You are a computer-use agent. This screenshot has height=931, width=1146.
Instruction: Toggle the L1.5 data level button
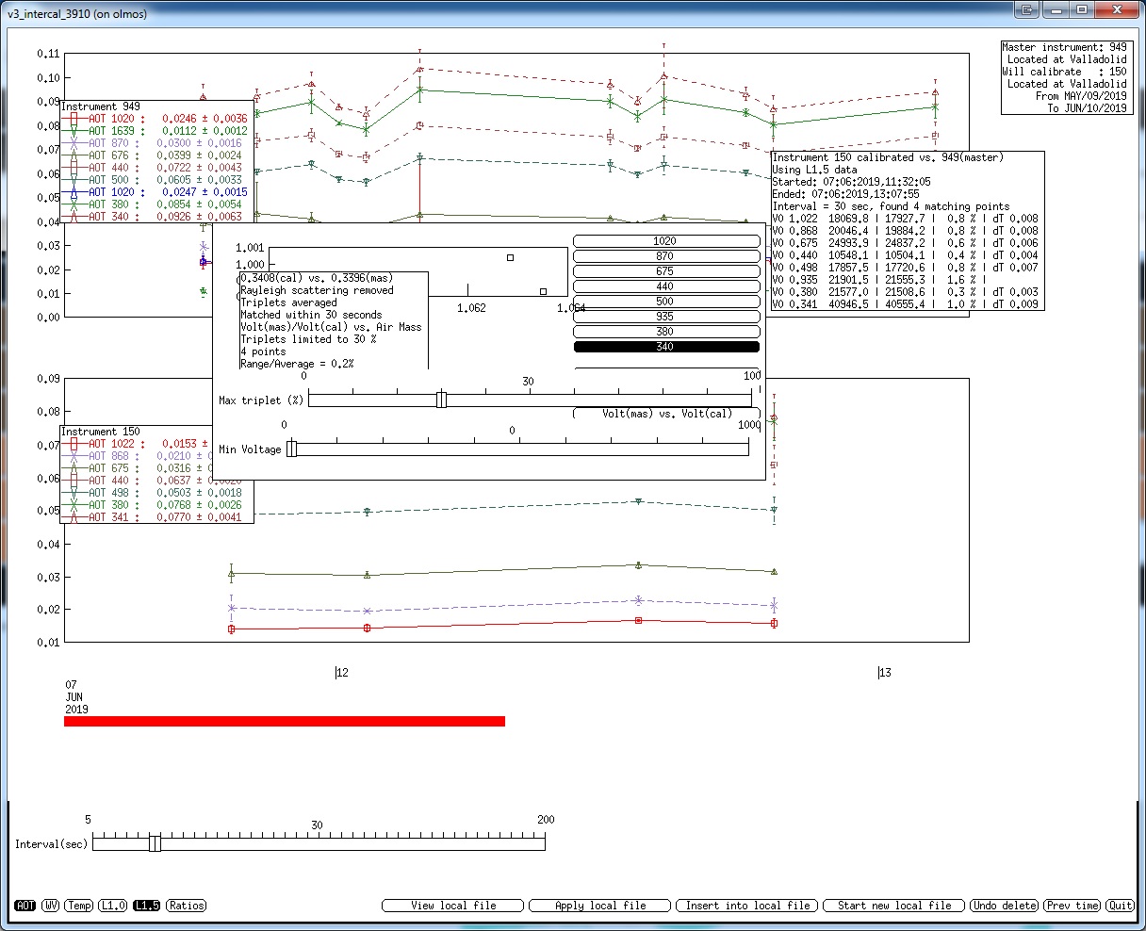point(146,906)
